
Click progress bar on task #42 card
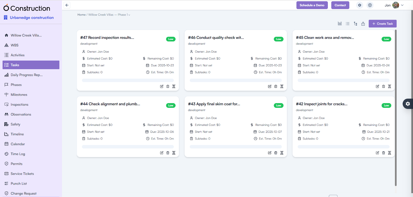tap(344, 147)
